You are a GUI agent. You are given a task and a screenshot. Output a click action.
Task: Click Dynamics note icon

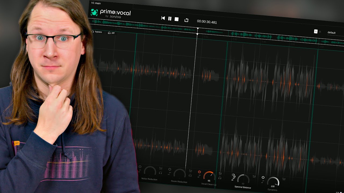coord(263,181)
